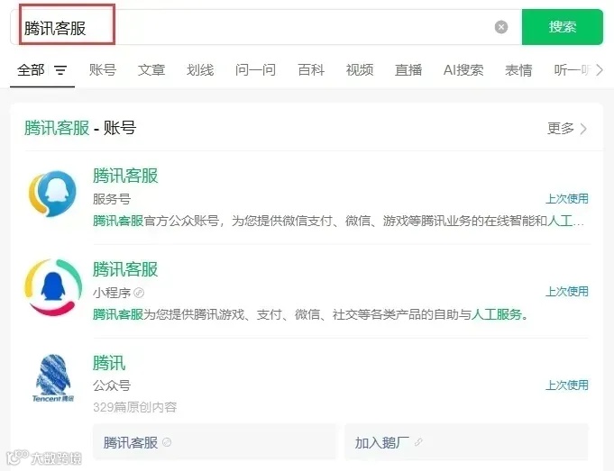This screenshot has width=614, height=471.
Task: Open the 腾讯客服 服务号 title
Action: coord(125,176)
